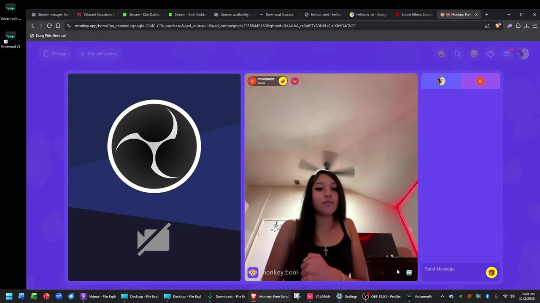Open the Monkey search icon
Viewport: 540px width, 303px height.
click(x=458, y=54)
